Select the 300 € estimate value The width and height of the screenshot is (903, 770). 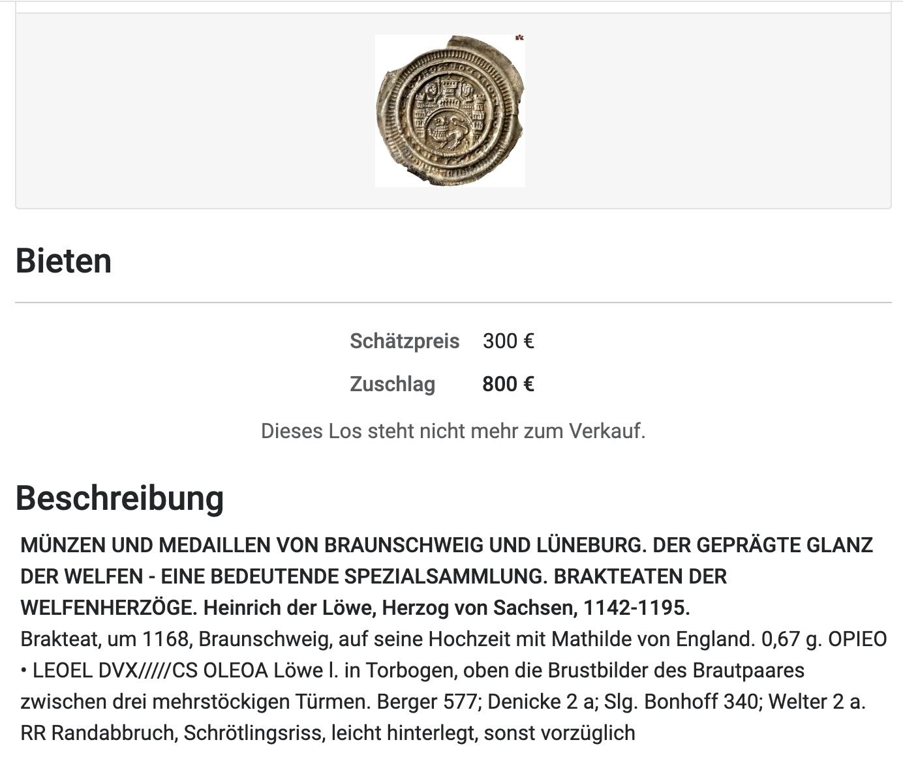pos(508,341)
